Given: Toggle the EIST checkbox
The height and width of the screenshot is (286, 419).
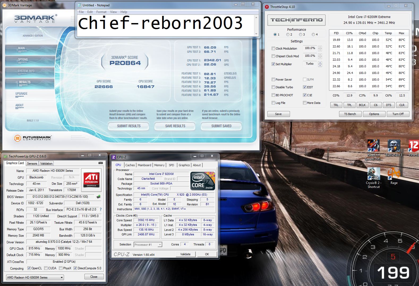Looking at the screenshot, I should click(x=305, y=87).
